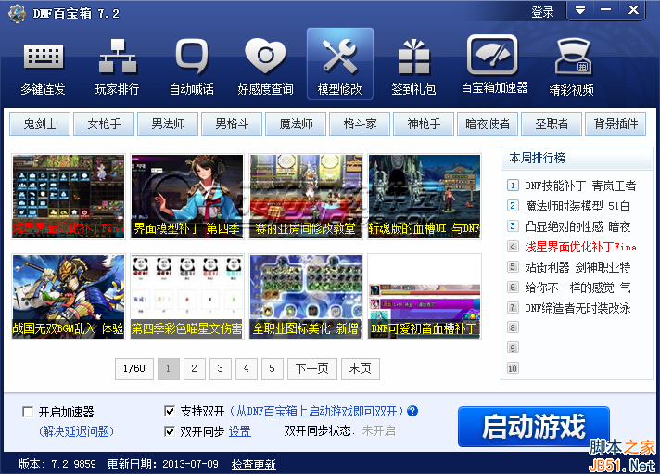This screenshot has width=660, height=474.
Task: Open the 斩魂版的血槽UI thumbnail
Action: click(425, 197)
